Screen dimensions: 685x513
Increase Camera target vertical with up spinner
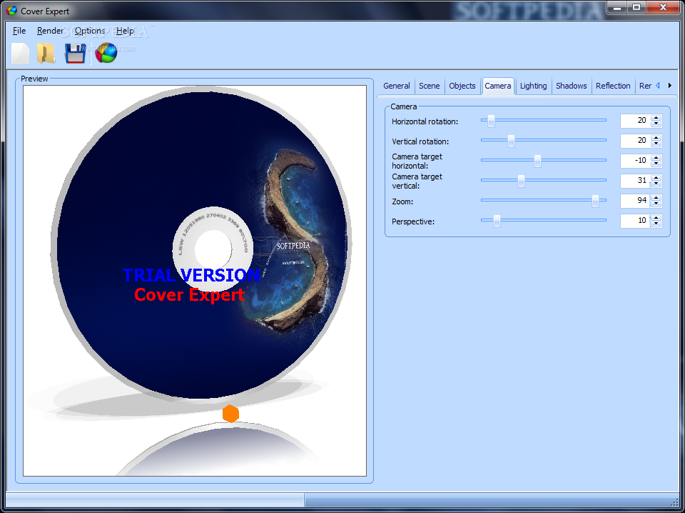(656, 178)
